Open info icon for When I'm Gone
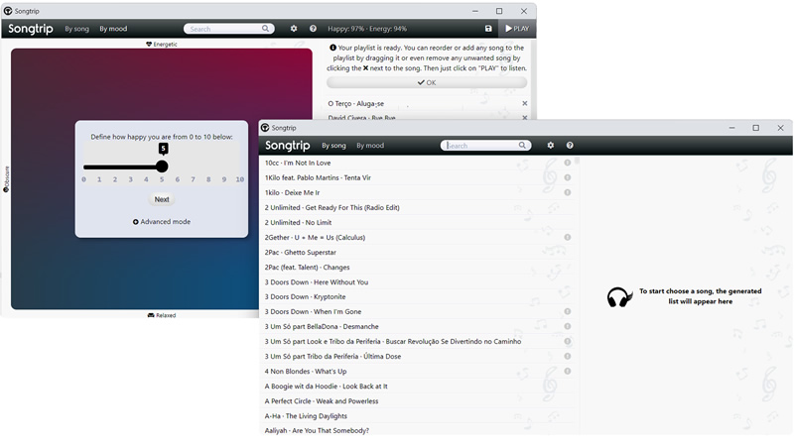The height and width of the screenshot is (446, 794). [567, 311]
